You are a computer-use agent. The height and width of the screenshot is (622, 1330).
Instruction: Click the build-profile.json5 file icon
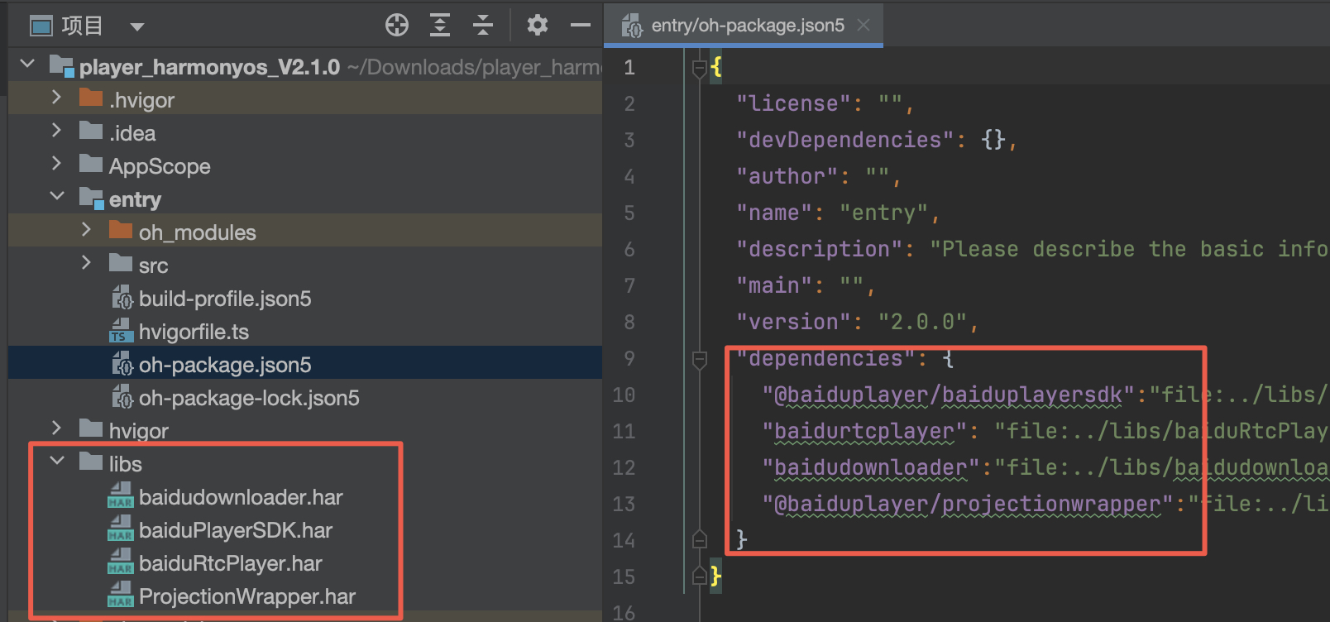(x=122, y=298)
